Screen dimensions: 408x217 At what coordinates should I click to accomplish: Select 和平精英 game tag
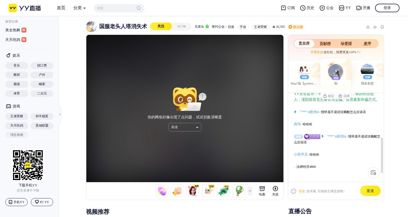(x=42, y=116)
